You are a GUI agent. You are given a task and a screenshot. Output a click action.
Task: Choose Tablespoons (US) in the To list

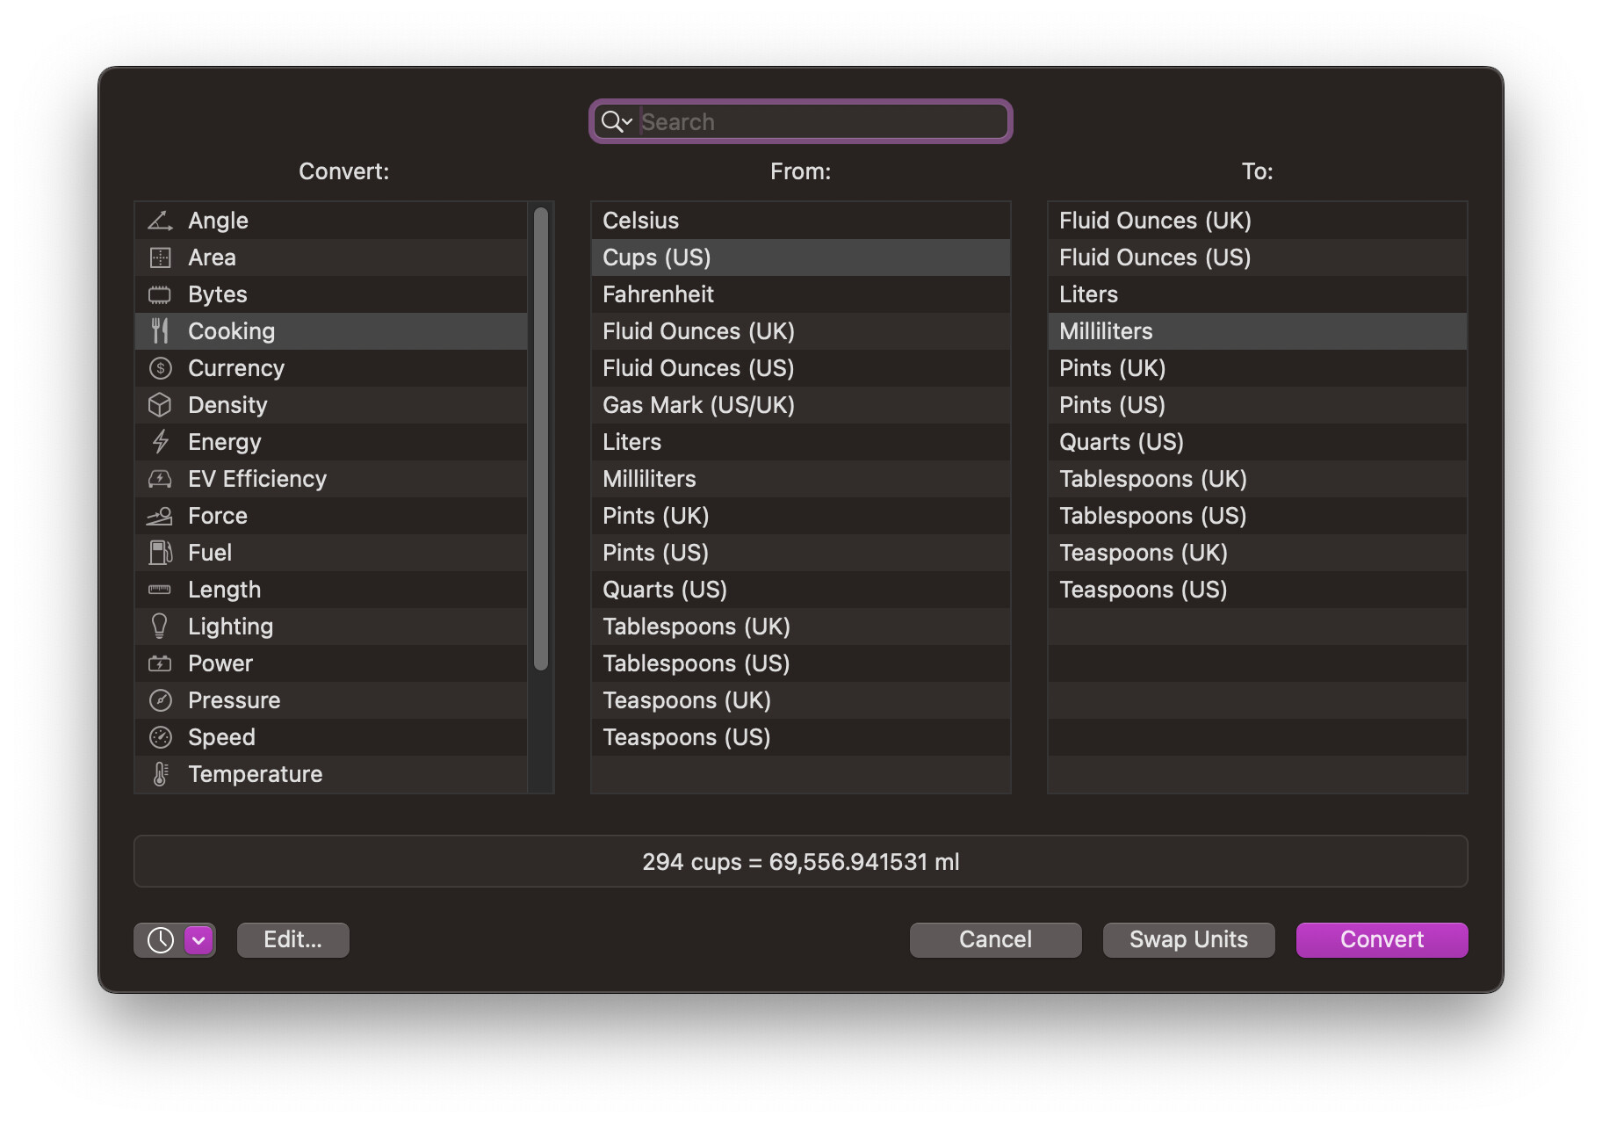coord(1258,516)
